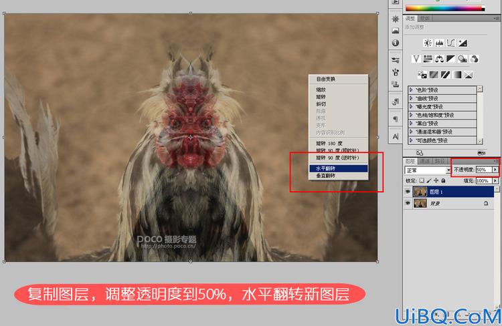
Task: Add a Black & White adjustment
Action: 450,59
